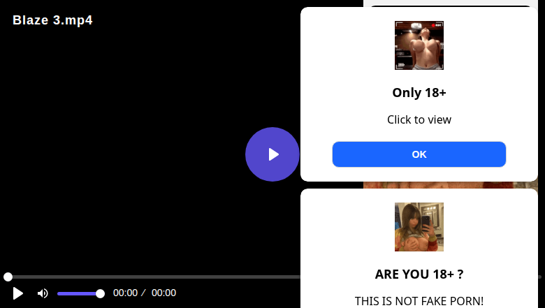Click the Blaze 3.mp4 video title
The height and width of the screenshot is (308, 545).
coord(52,20)
